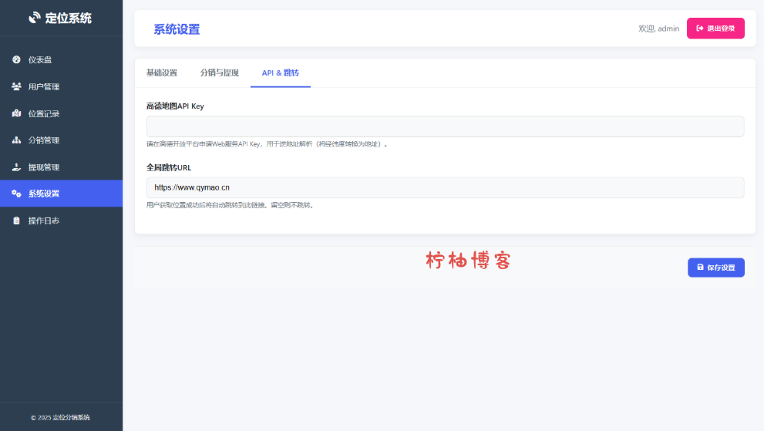The image size is (764, 431).
Task: Click the jump URL help hint text
Action: tap(231, 205)
